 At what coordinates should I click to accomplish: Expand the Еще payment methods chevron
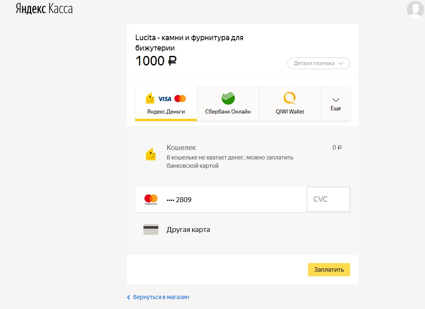click(x=336, y=100)
